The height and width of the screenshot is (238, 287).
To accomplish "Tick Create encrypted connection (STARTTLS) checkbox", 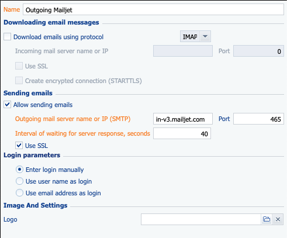I will [x=19, y=81].
